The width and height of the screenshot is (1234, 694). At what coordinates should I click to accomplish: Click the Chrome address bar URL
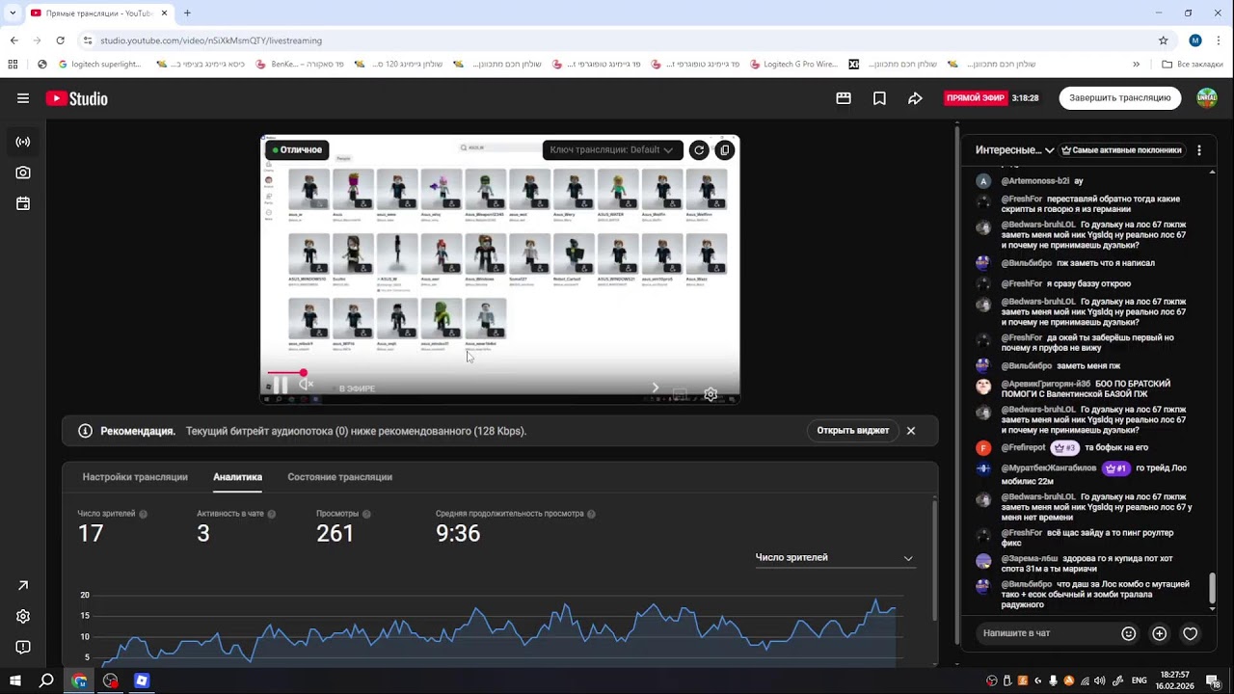211,40
